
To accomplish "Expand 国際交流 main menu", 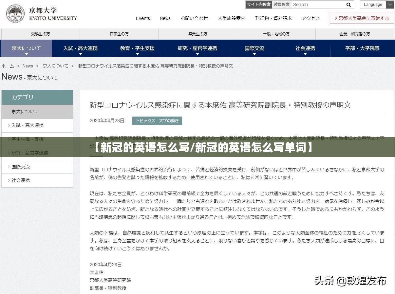I will (254, 48).
